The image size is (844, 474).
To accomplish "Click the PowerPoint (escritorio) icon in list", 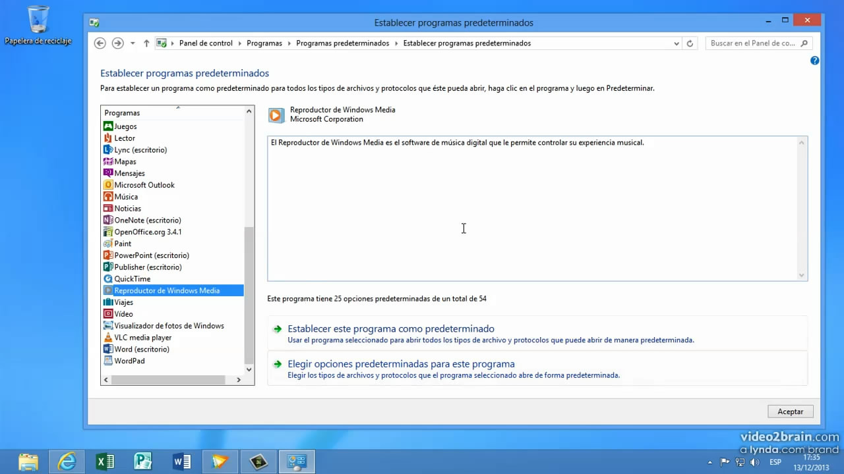I will 109,255.
